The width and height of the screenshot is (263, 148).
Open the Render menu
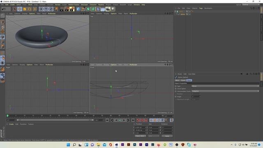[58, 5]
